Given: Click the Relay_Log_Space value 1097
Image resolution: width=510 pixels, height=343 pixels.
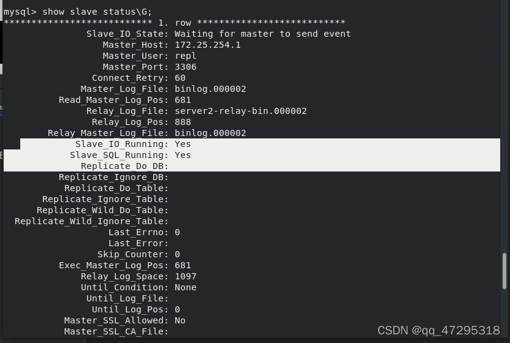Looking at the screenshot, I should (x=185, y=276).
